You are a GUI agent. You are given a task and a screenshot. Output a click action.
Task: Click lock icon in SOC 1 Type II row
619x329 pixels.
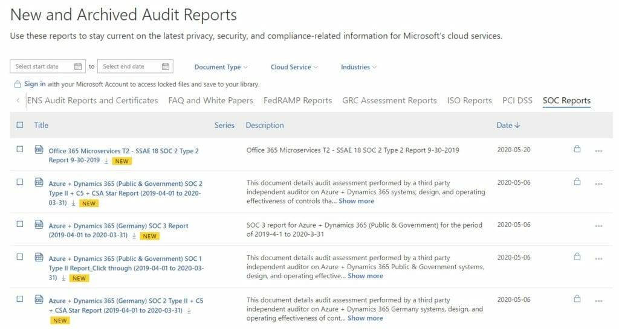click(577, 257)
